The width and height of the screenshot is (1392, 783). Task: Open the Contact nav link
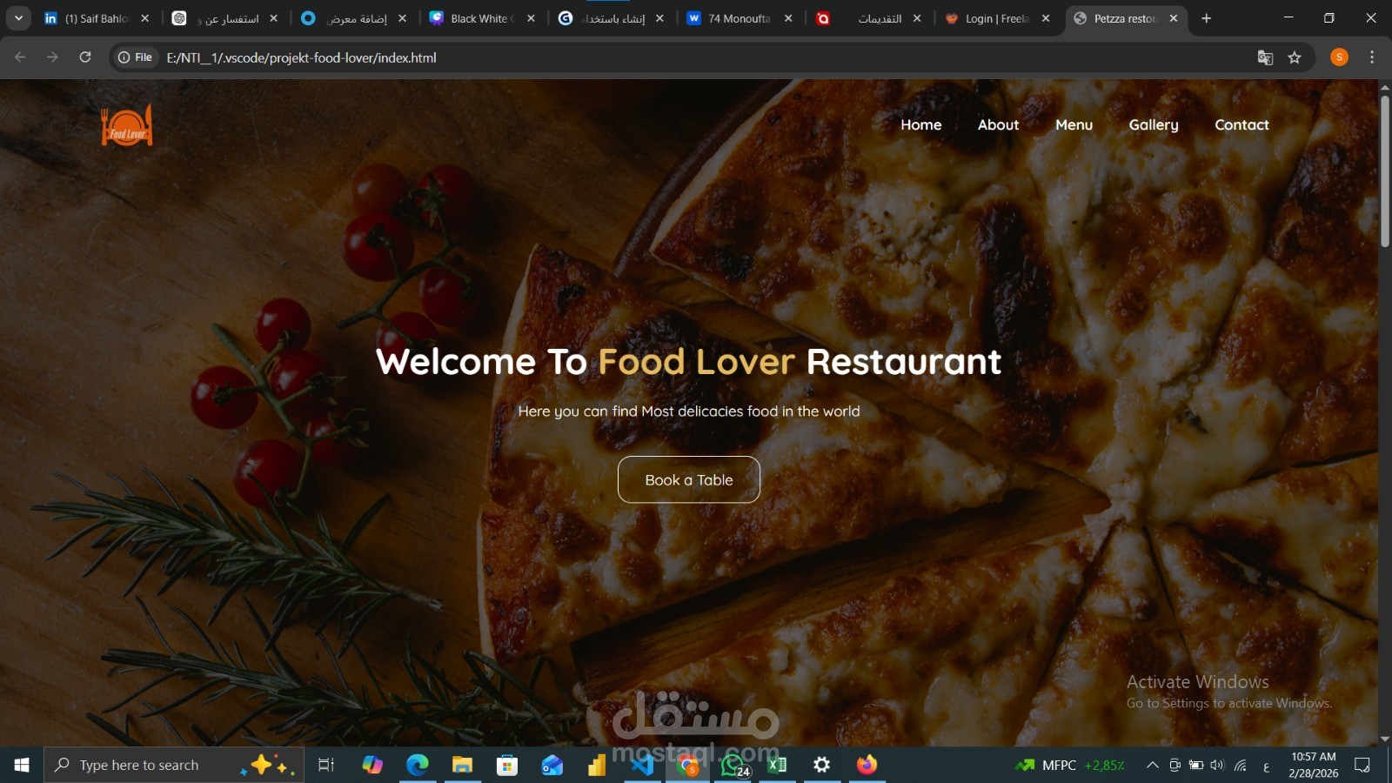(1241, 124)
